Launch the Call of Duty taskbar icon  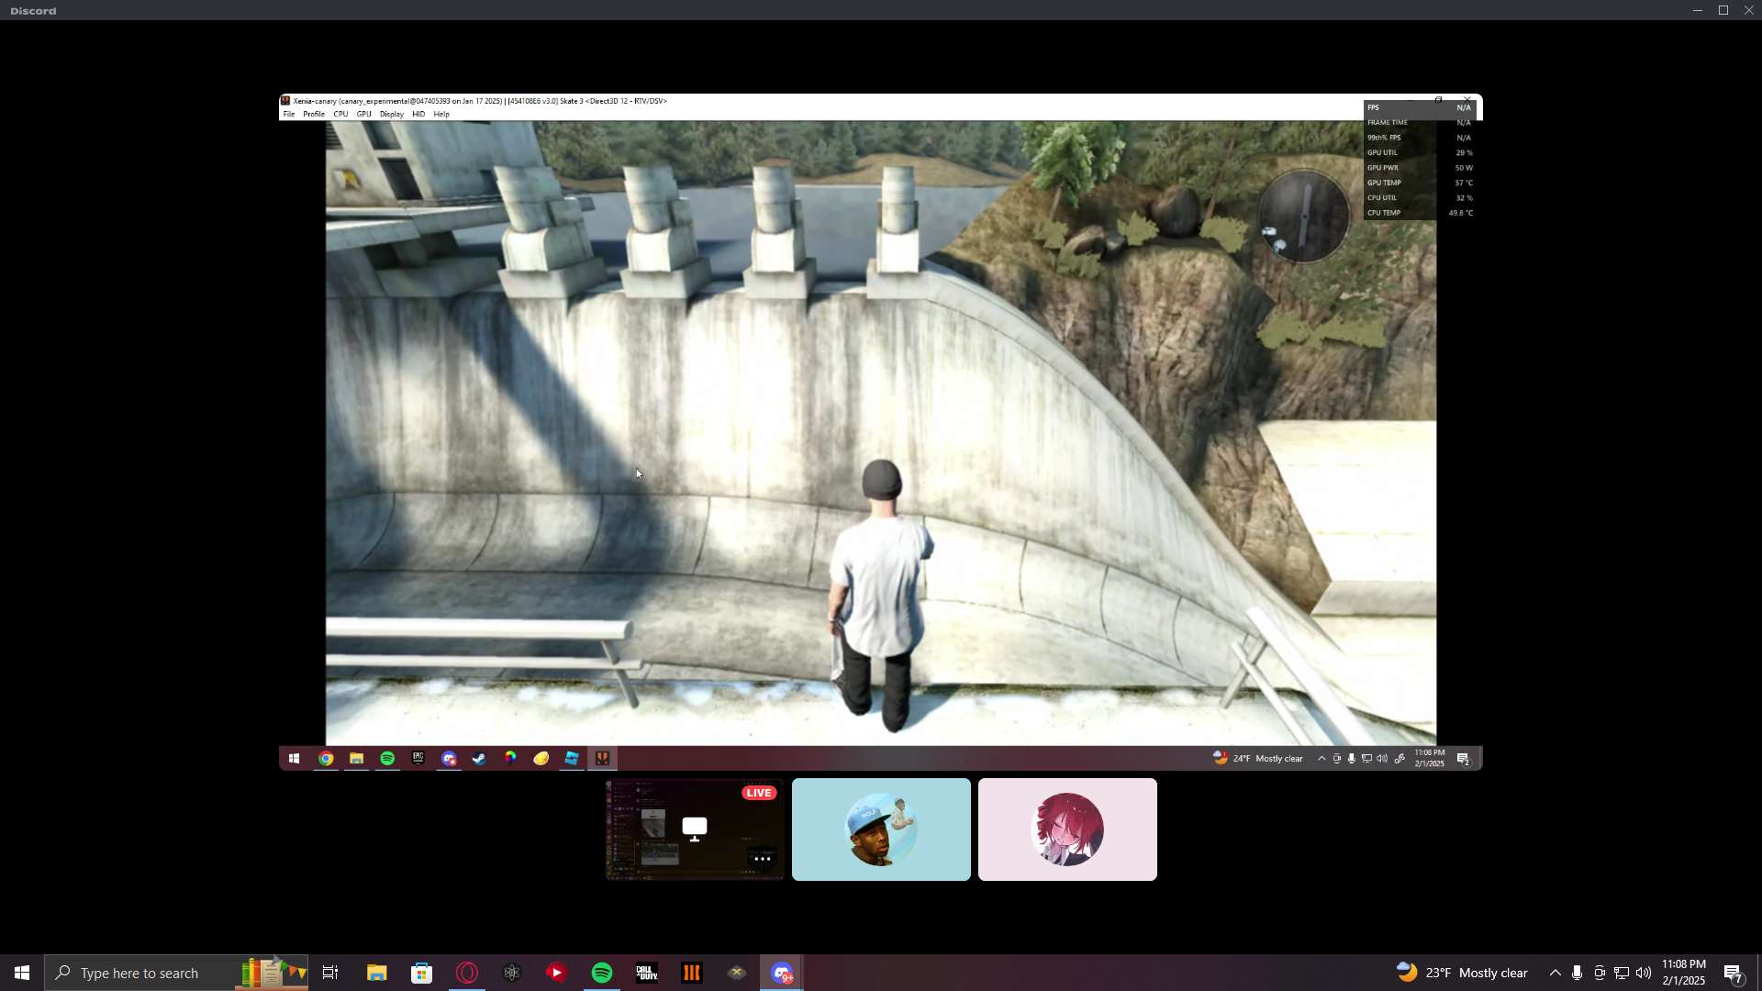tap(647, 973)
